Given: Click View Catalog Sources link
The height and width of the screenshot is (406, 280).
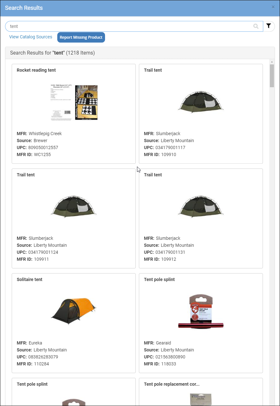Looking at the screenshot, I should [31, 37].
